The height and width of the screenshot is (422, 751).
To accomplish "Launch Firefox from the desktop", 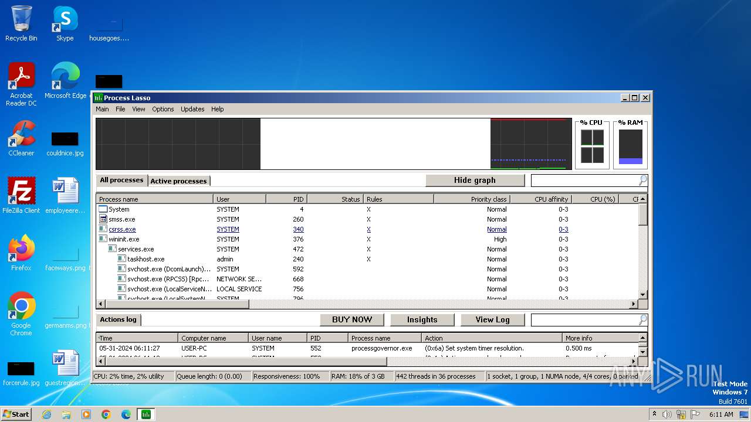I will (x=21, y=253).
